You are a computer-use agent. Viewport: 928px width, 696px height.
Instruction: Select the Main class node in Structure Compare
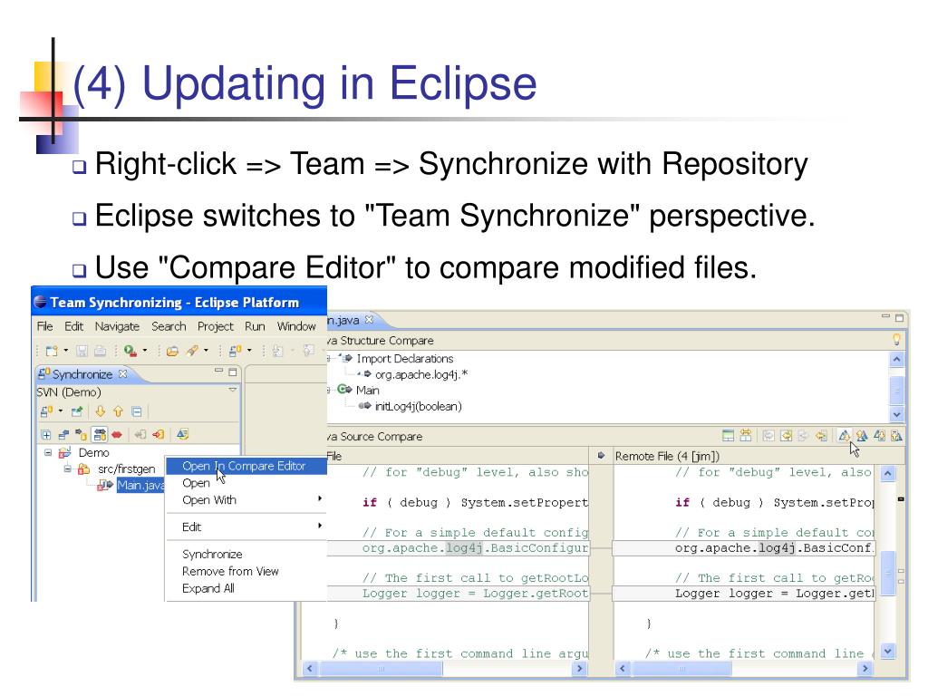(x=368, y=390)
